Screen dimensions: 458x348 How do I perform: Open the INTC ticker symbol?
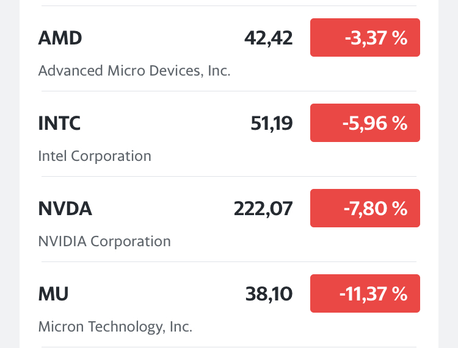click(59, 124)
